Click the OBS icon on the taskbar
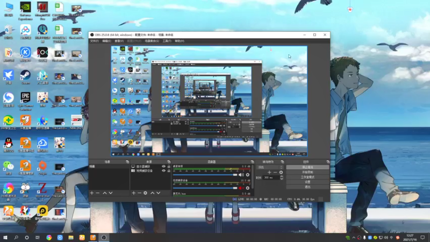 coord(104,238)
